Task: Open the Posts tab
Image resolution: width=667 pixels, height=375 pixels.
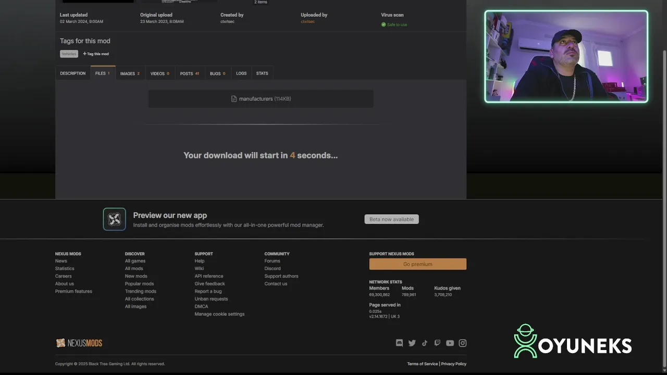Action: [190, 73]
